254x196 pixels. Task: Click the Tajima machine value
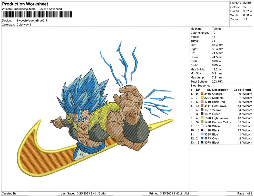point(216,29)
